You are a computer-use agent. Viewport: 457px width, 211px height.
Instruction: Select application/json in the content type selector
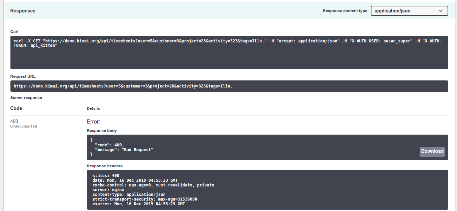(409, 10)
